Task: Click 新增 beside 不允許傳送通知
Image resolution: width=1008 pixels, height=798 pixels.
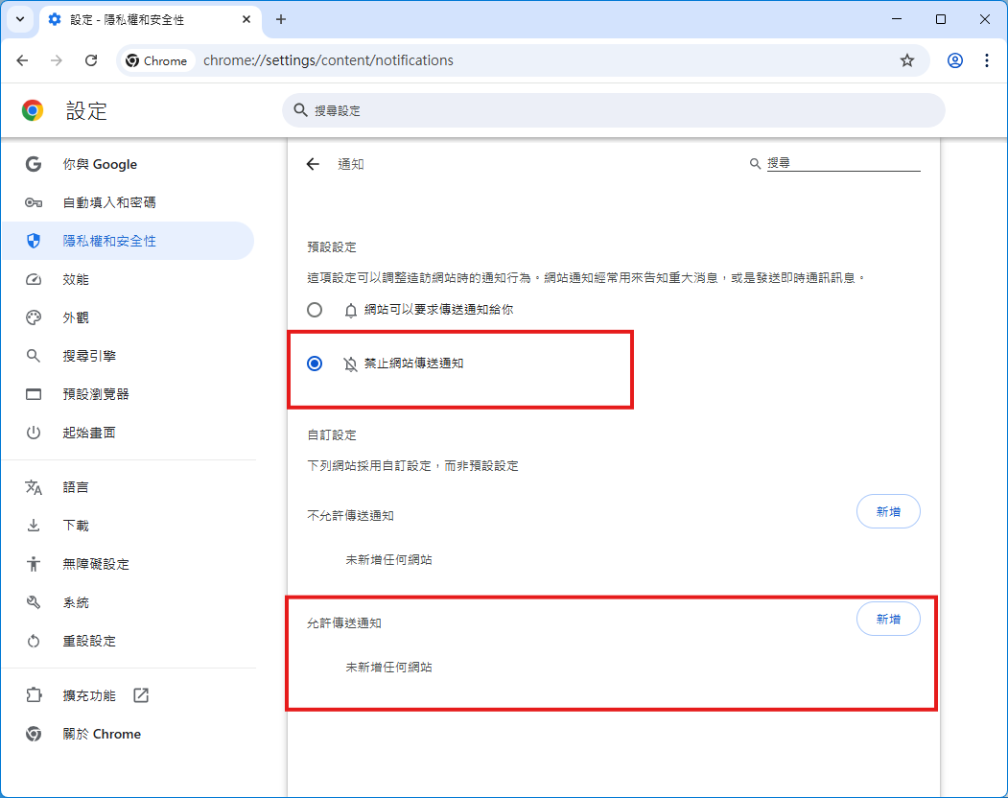Action: [x=887, y=511]
